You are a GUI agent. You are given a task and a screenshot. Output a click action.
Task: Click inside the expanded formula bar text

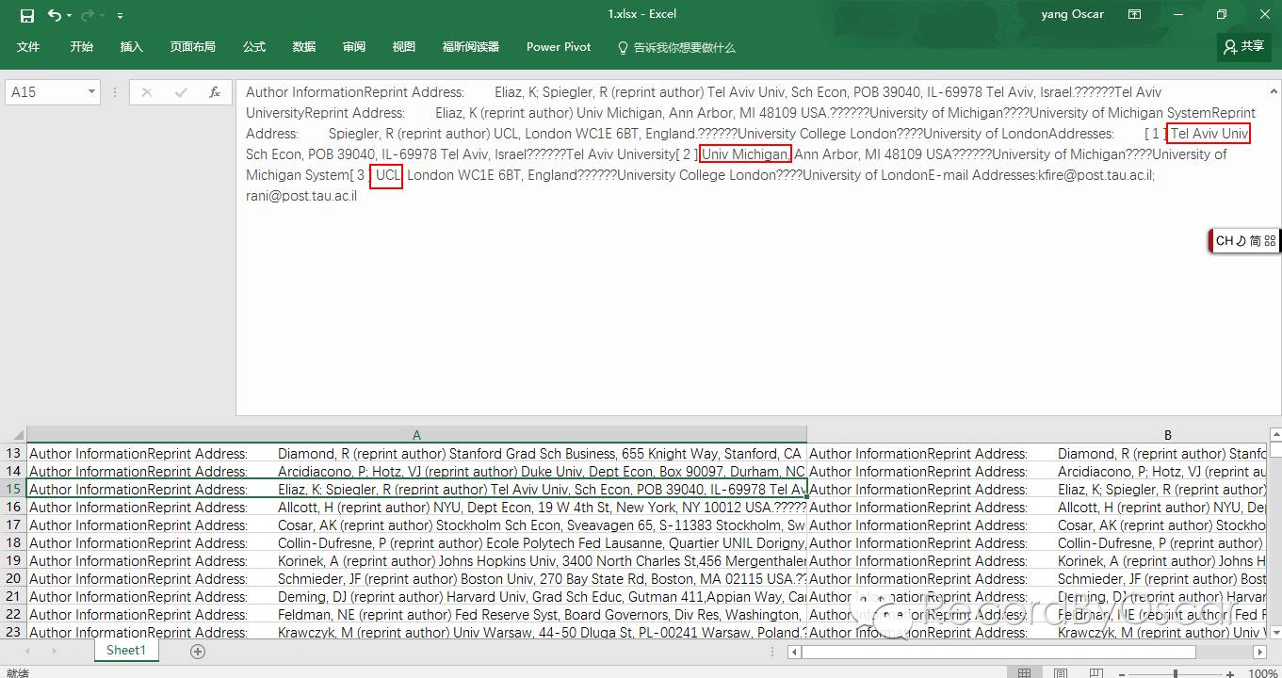(751, 247)
